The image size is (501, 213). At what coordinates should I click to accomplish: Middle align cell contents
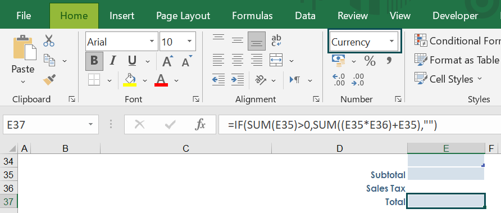pos(238,40)
